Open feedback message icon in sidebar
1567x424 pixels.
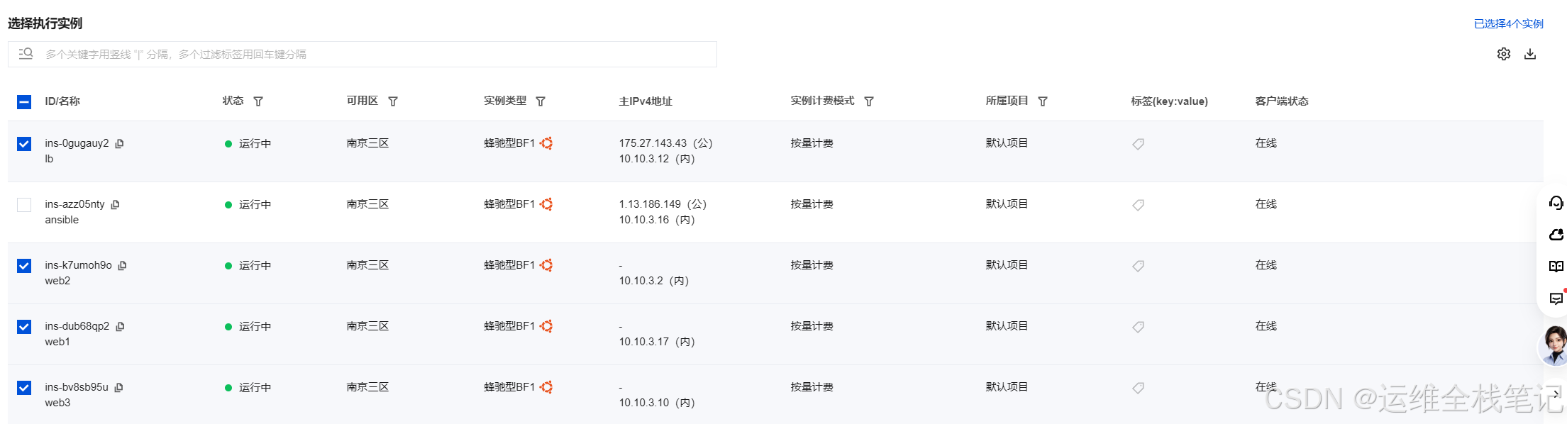[1556, 298]
